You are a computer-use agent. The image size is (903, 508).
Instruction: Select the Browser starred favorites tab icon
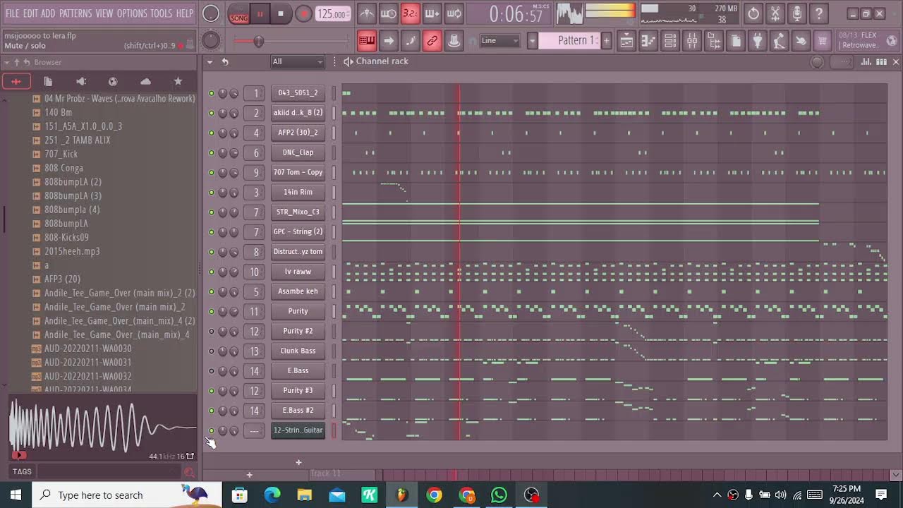point(178,81)
